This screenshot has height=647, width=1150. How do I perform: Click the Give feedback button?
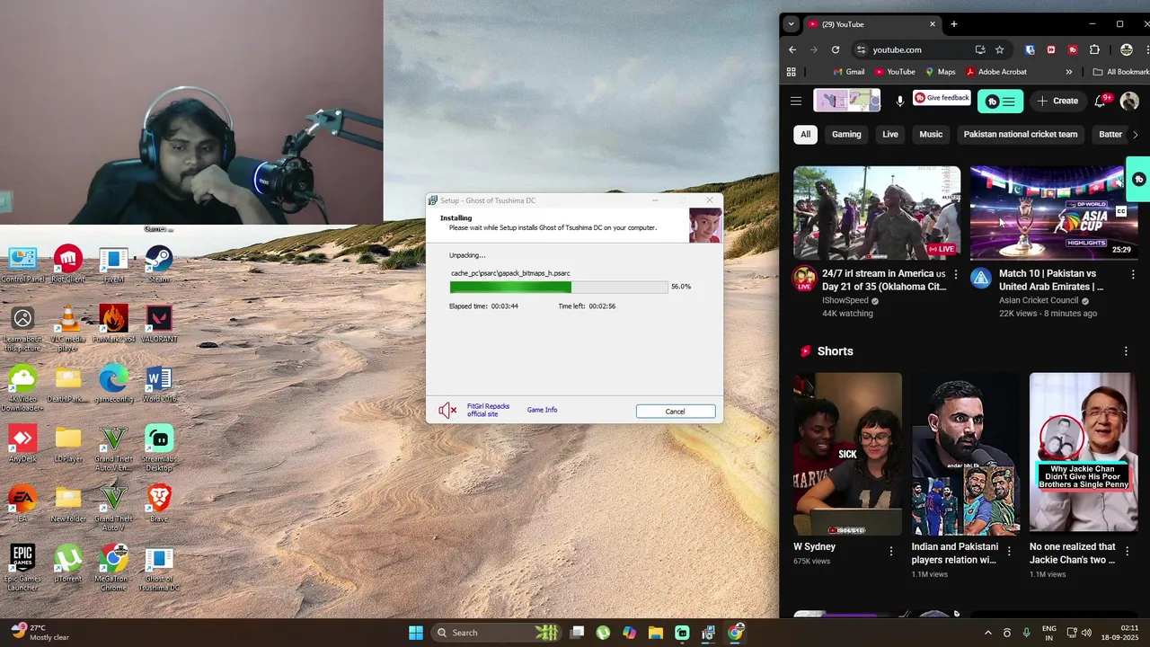coord(942,98)
